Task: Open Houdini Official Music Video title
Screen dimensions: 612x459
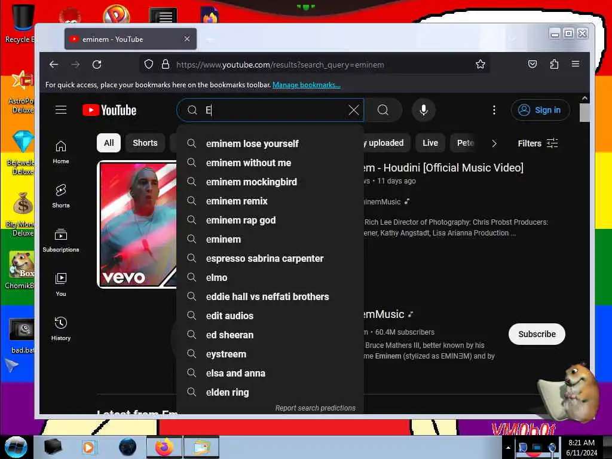Action: [444, 168]
